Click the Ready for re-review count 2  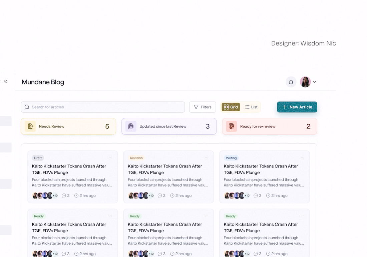pos(309,127)
